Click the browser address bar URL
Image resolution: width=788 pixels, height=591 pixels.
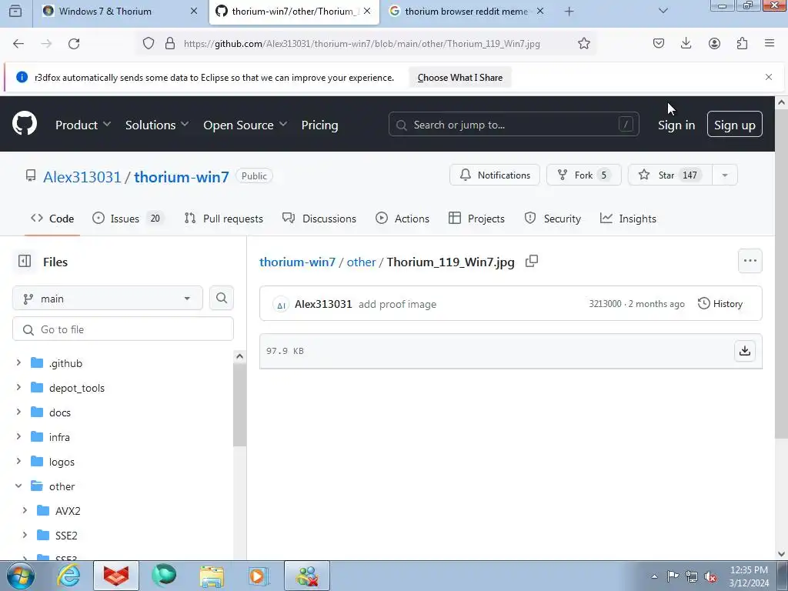362,44
